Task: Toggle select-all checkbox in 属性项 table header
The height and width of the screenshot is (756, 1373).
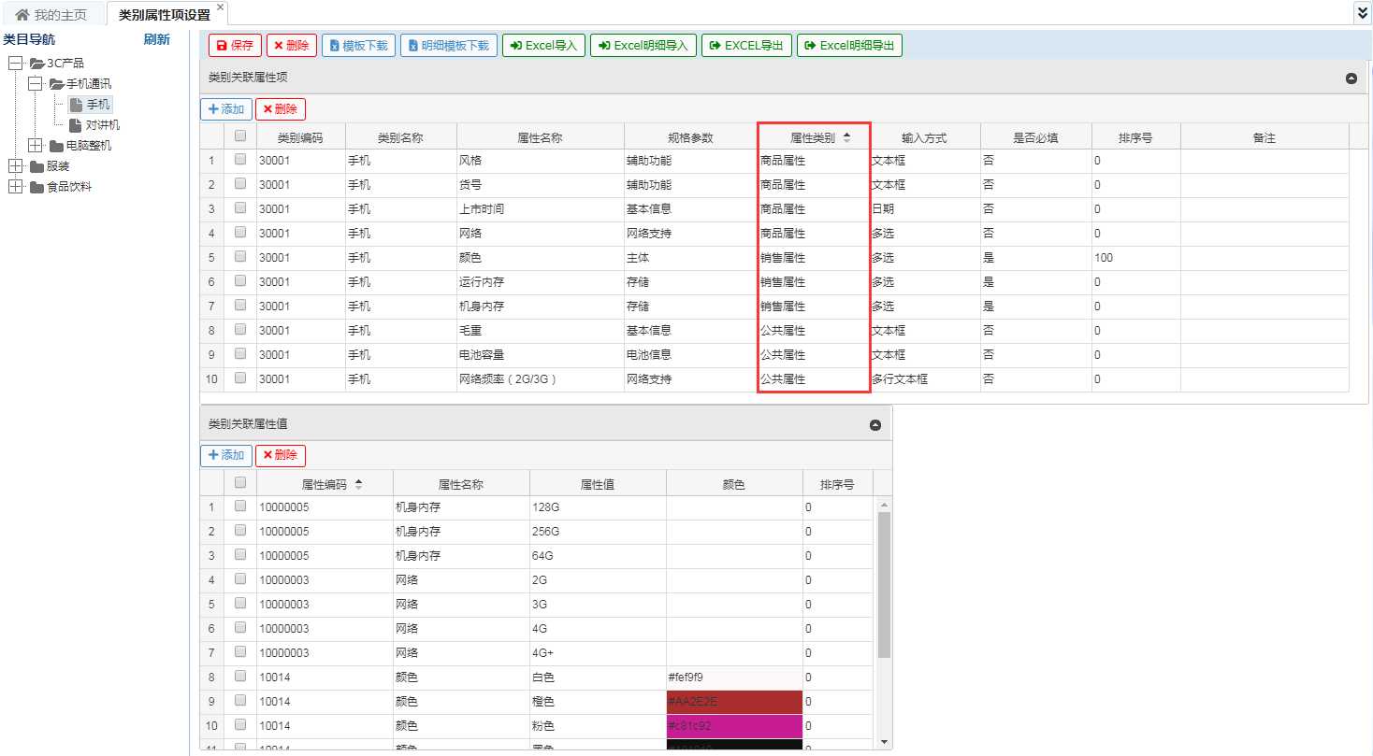Action: click(x=240, y=136)
